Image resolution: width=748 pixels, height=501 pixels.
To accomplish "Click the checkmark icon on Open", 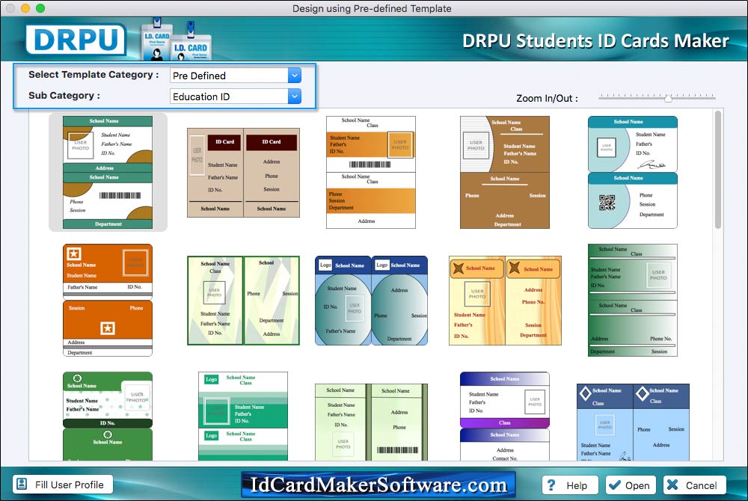I will point(616,485).
